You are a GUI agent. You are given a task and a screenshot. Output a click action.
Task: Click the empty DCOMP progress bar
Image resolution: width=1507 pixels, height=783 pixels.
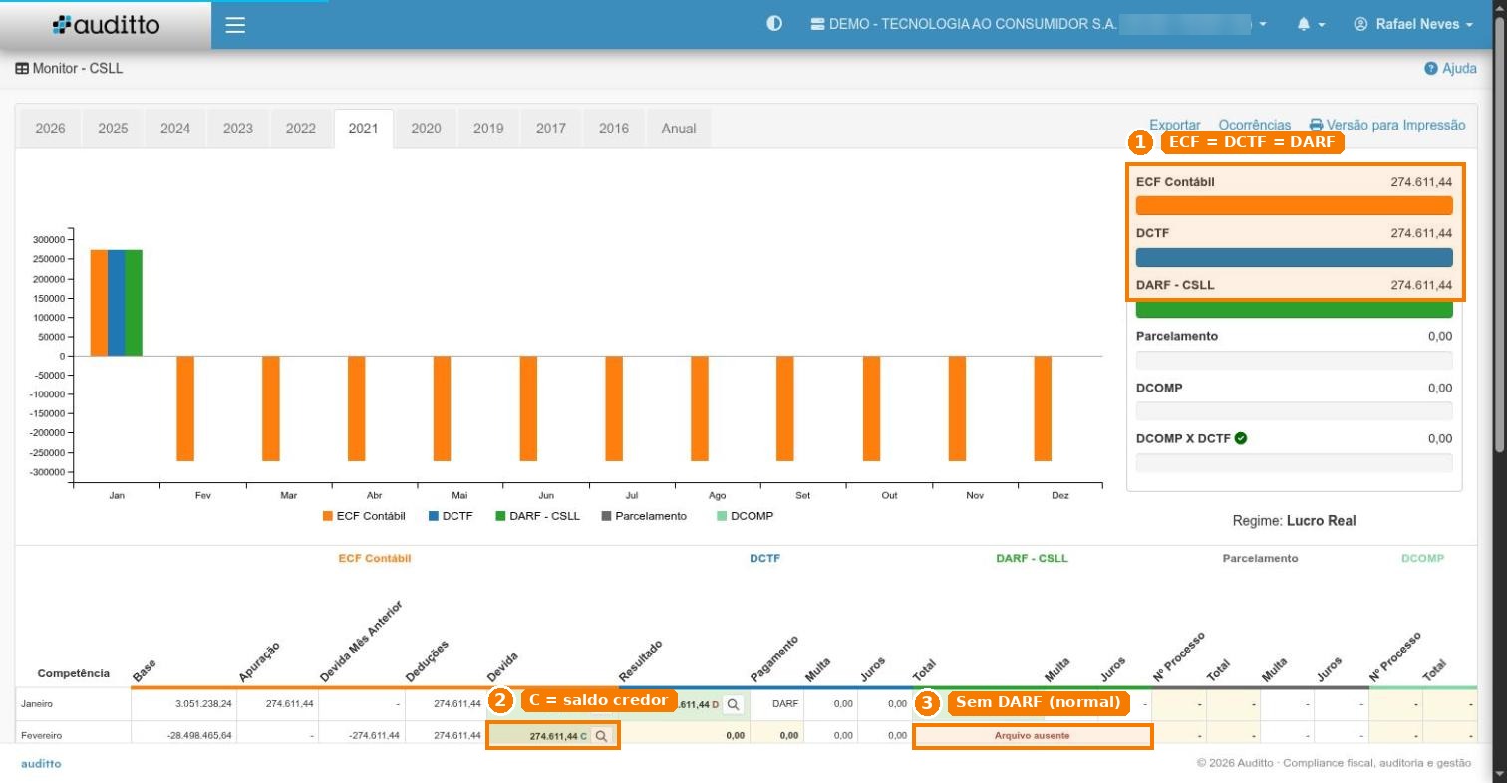tap(1294, 411)
